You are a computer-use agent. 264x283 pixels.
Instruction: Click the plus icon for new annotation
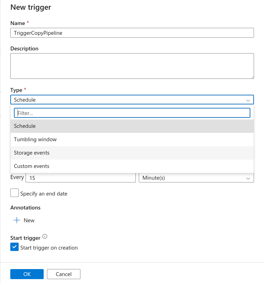point(17,220)
